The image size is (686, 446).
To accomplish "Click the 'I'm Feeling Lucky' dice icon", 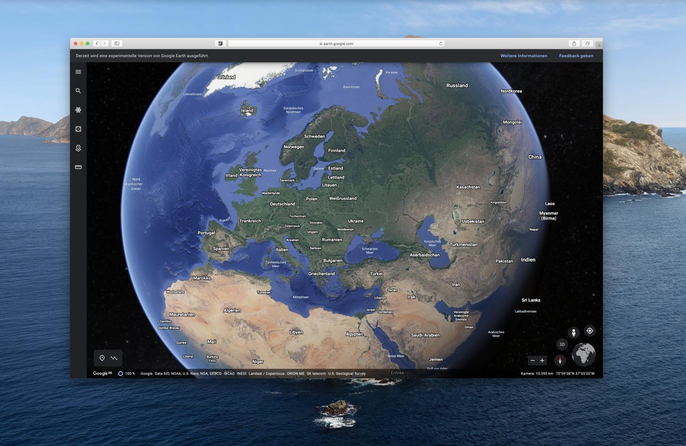I will tap(78, 129).
